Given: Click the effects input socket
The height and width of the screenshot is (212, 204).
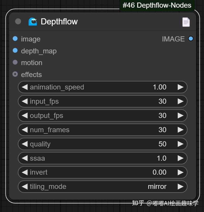Looking at the screenshot, I should [15, 74].
